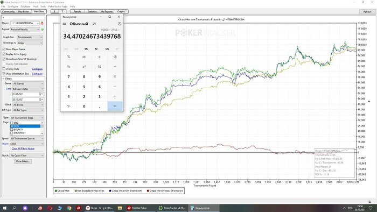The image size is (377, 212).
Task: Click the More Filters button
Action: (23, 161)
